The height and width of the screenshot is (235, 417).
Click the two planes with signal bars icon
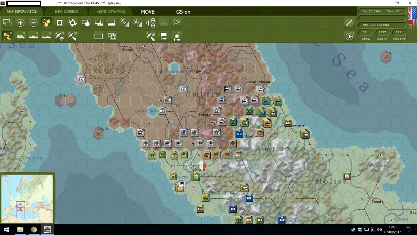click(x=138, y=23)
